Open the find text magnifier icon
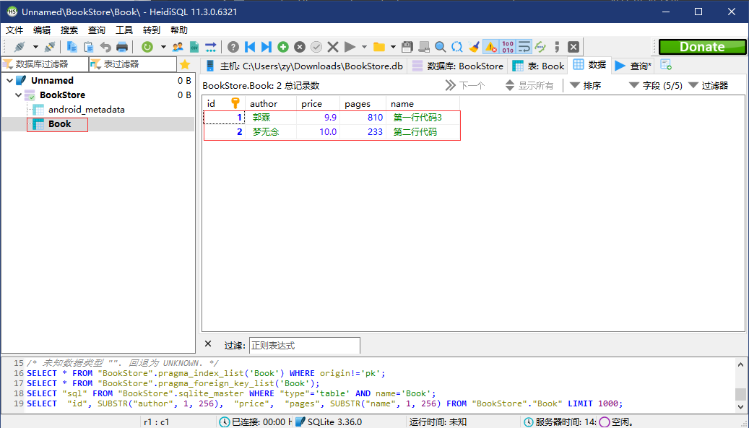Screen dimensions: 749x428 440,47
